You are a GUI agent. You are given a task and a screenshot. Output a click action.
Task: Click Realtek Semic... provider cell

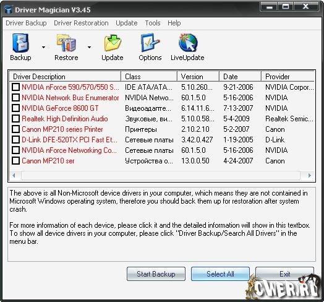(289, 119)
